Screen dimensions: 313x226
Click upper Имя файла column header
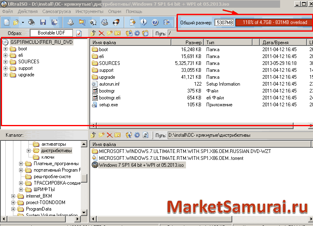tap(131, 43)
